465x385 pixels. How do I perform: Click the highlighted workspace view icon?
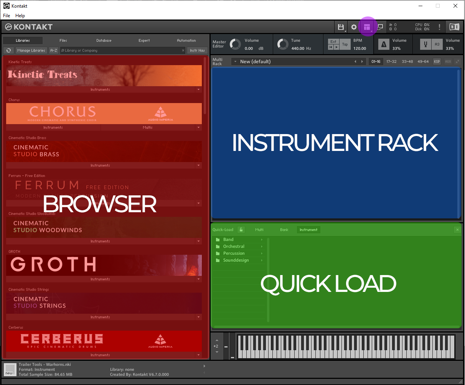pyautogui.click(x=367, y=27)
